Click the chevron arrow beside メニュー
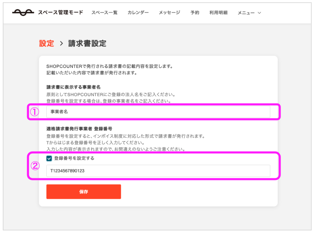 [x=259, y=13]
